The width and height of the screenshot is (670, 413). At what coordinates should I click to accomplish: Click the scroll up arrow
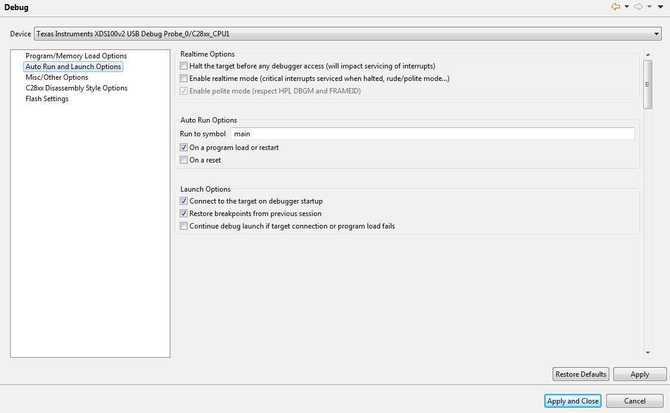click(x=648, y=55)
